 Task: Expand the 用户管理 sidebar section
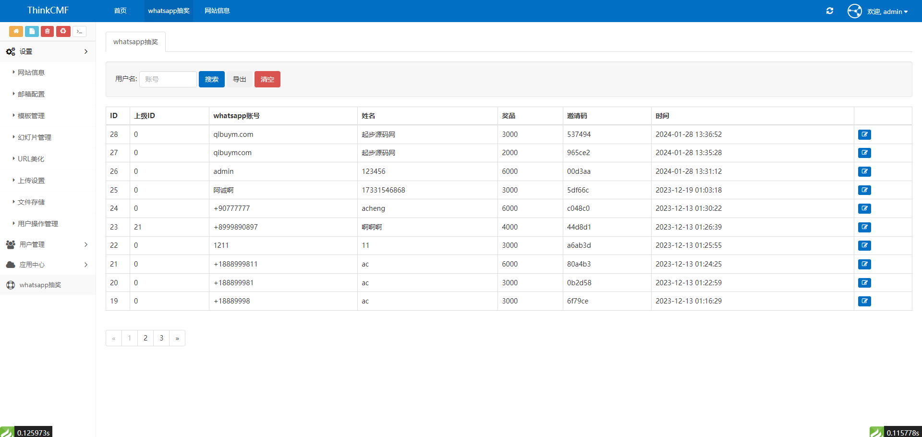[47, 244]
